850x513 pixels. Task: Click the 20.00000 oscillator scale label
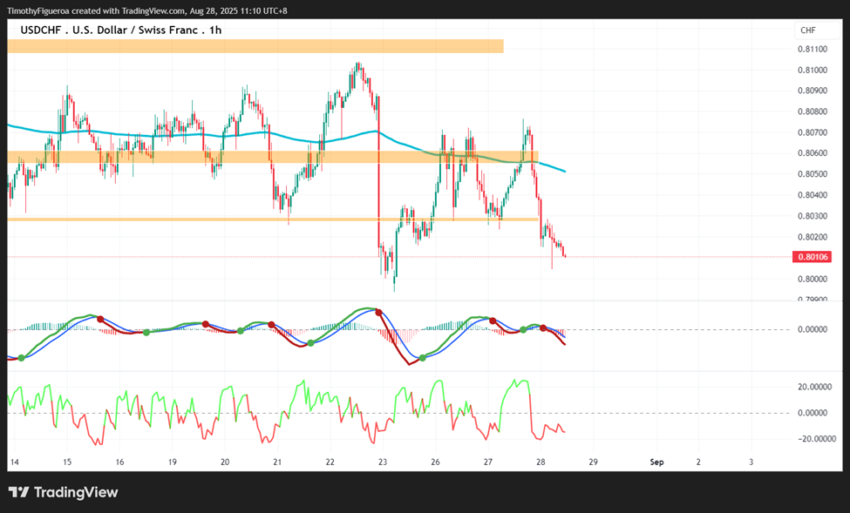point(814,387)
